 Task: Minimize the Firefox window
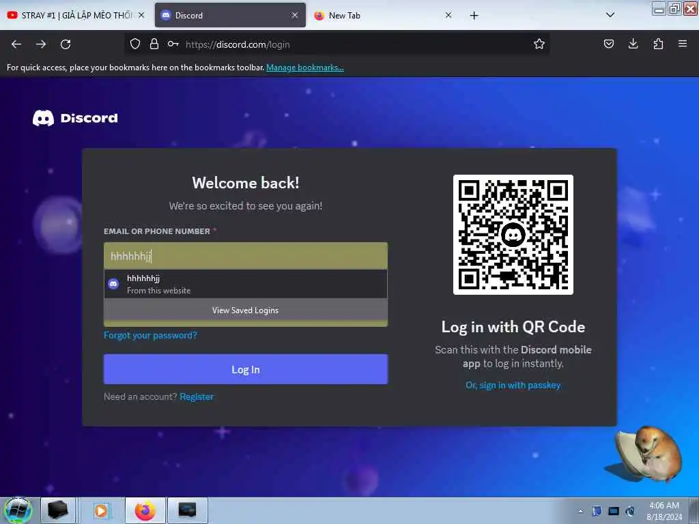pos(659,8)
